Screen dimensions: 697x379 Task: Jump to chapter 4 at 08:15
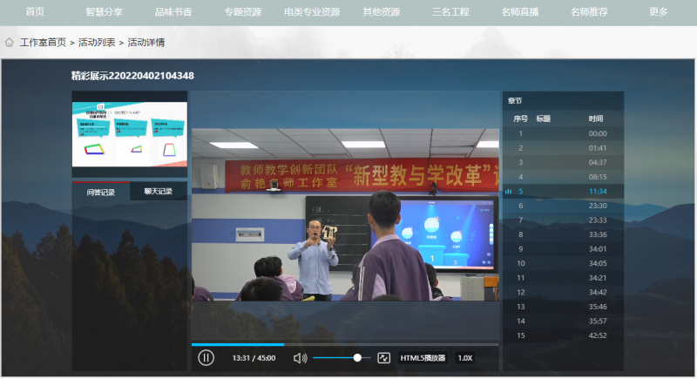[563, 177]
